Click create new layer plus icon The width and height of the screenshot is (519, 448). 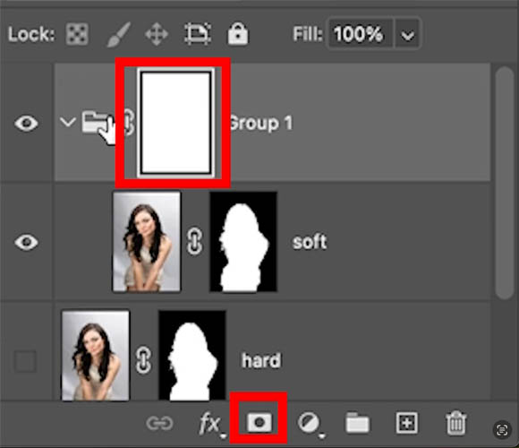(407, 423)
